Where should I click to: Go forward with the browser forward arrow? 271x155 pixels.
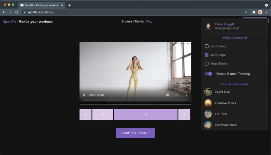(x=10, y=12)
